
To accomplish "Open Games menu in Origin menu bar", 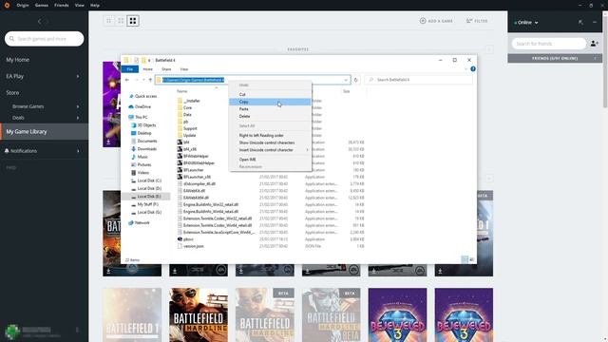I will click(42, 6).
